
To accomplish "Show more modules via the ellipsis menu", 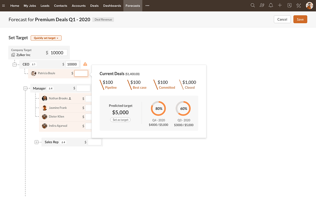I will [x=147, y=5].
